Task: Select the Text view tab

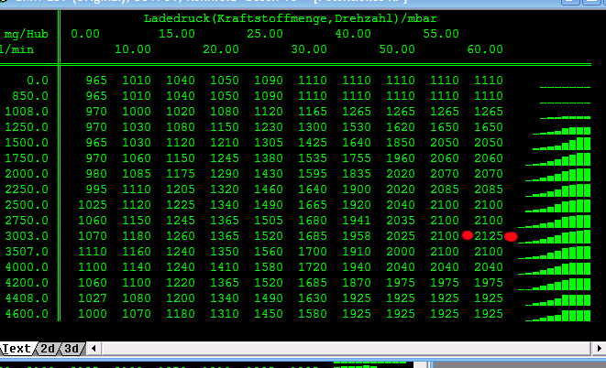Action: [17, 349]
